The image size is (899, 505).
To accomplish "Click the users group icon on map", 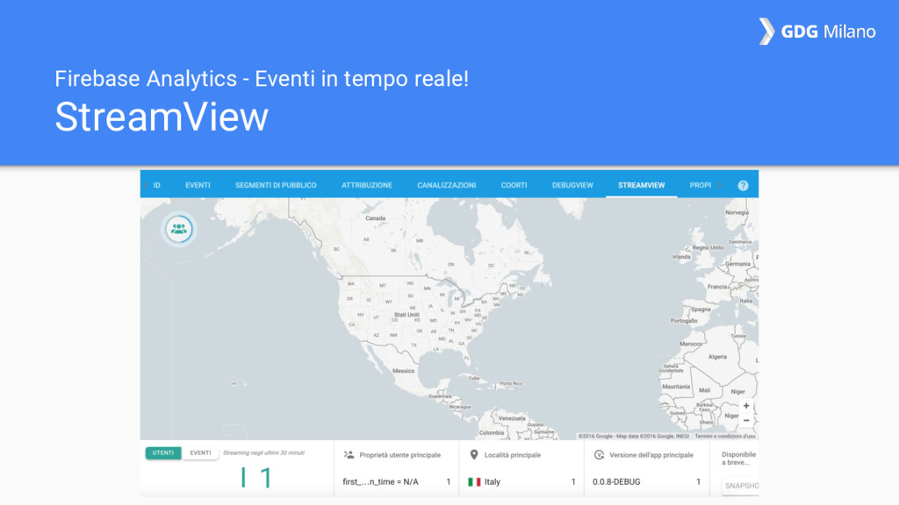I will tap(179, 229).
